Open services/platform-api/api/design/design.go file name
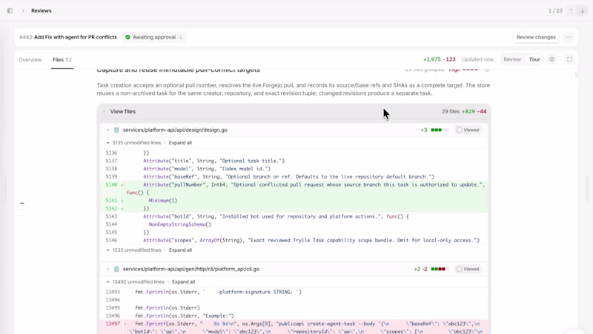593x334 pixels. click(175, 130)
